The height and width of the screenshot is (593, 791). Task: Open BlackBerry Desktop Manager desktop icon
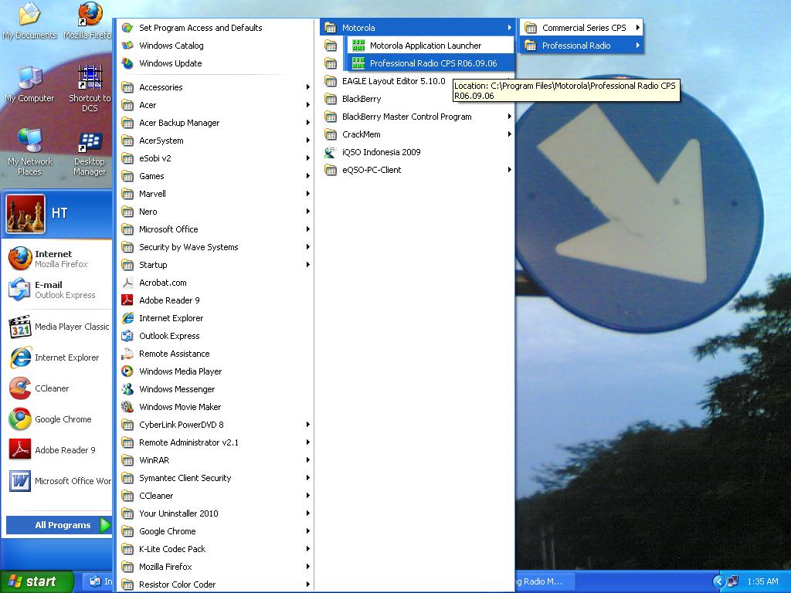[90, 153]
